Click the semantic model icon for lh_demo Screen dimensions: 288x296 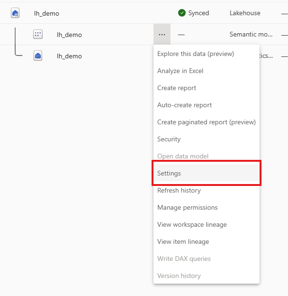tap(38, 35)
